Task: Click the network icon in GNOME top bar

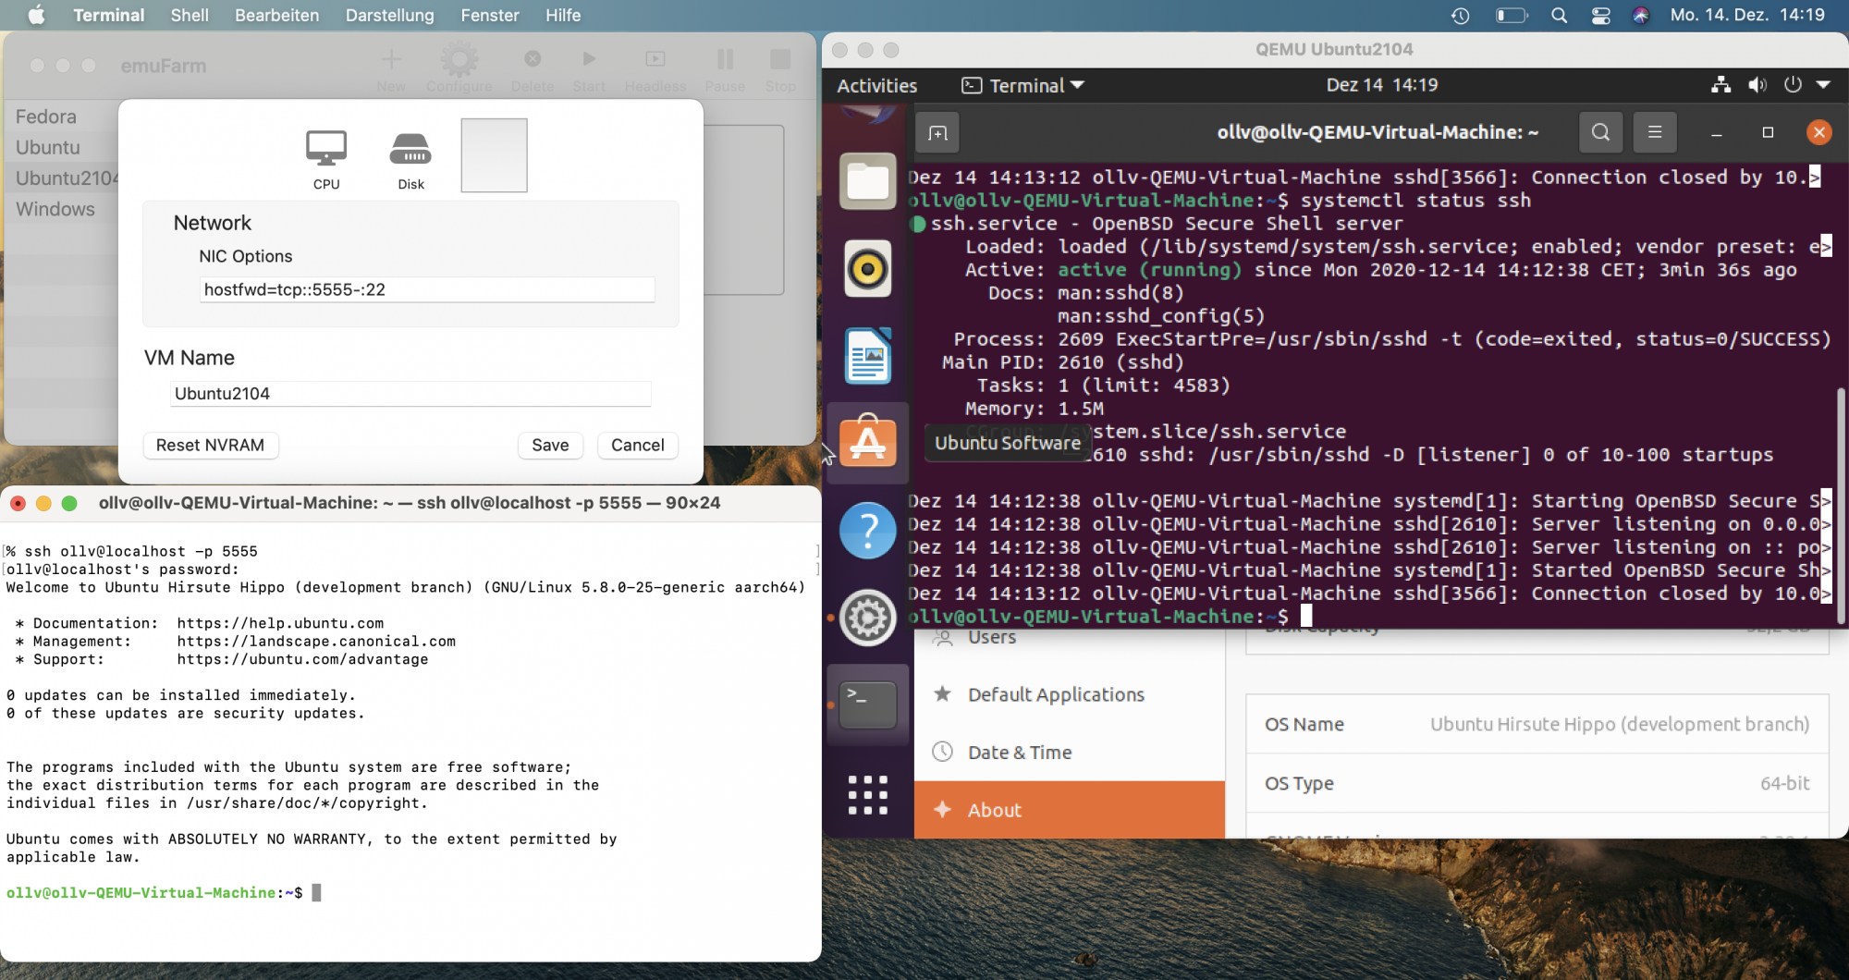Action: pyautogui.click(x=1720, y=85)
